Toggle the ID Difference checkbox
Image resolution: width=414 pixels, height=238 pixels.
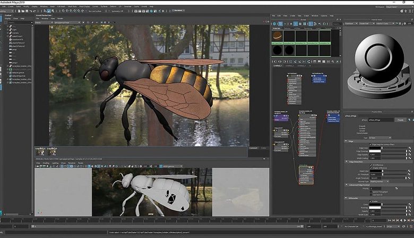(370, 165)
